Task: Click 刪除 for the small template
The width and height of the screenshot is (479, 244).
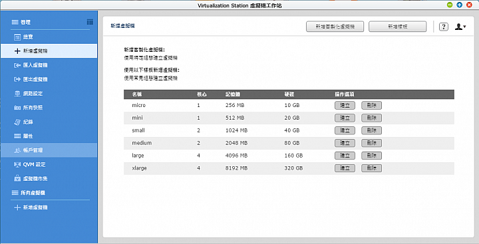Action: [x=371, y=130]
